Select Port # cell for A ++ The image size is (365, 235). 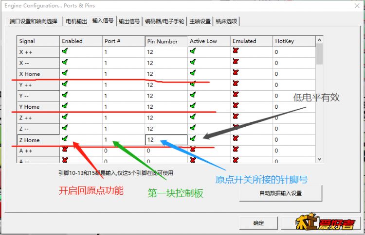pos(124,151)
